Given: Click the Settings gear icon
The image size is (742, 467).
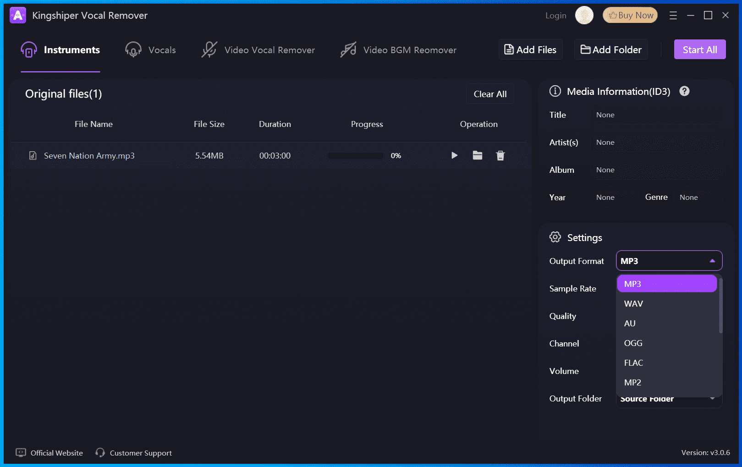Looking at the screenshot, I should click(555, 237).
